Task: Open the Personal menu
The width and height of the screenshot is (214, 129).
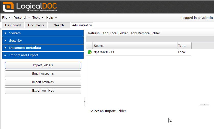Action: coord(21,18)
